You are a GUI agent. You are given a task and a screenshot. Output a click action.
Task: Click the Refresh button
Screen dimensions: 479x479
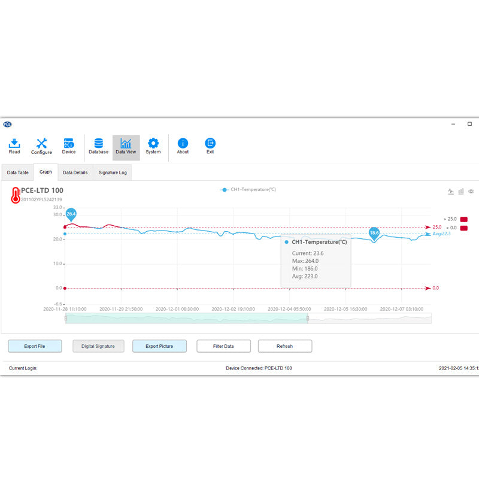pos(284,346)
